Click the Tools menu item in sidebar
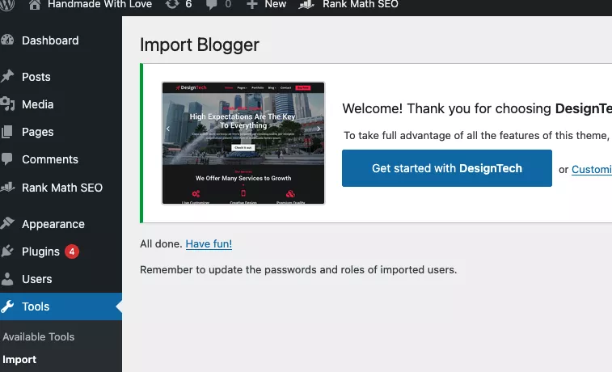Screen dimensions: 612x372 36,306
